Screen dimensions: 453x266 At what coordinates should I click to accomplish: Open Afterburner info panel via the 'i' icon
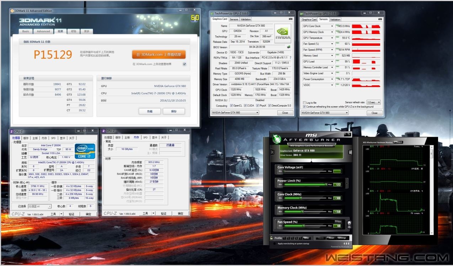(x=350, y=152)
